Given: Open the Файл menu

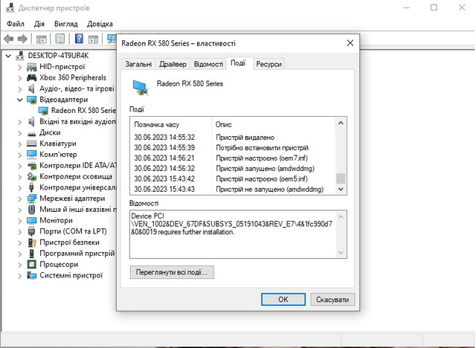Looking at the screenshot, I should coord(15,24).
